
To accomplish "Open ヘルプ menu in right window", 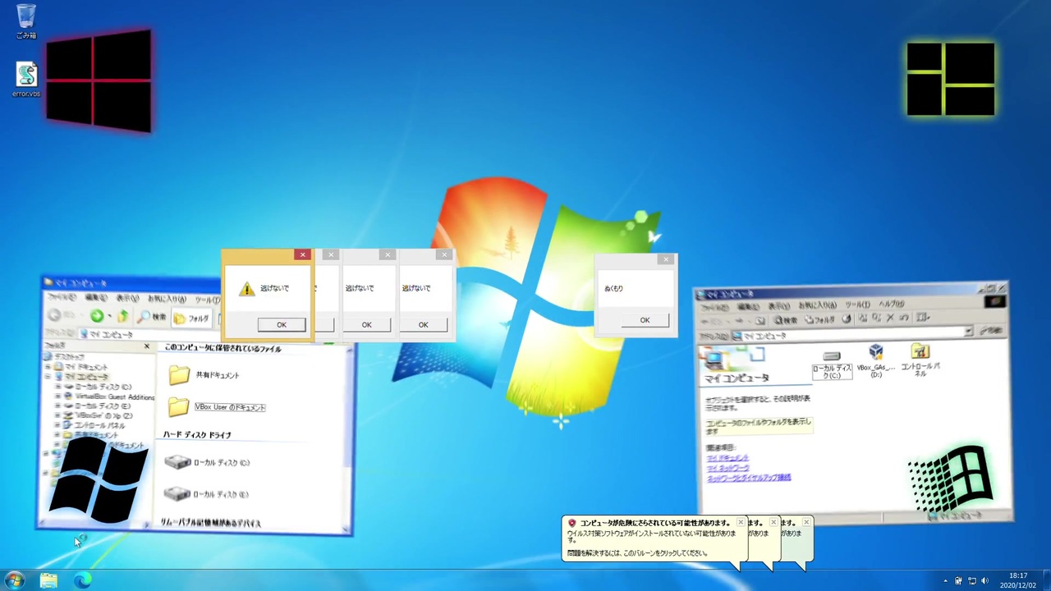I will pyautogui.click(x=891, y=304).
